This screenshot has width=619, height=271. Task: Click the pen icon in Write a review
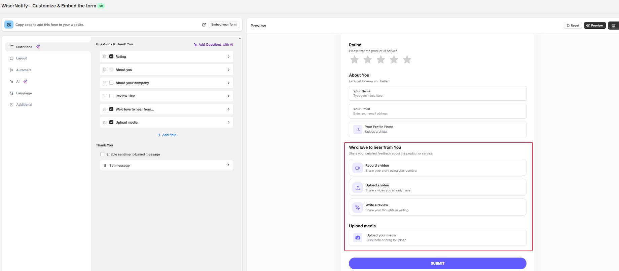coord(358,208)
